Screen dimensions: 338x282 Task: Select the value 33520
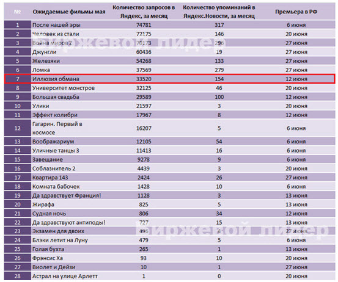[x=144, y=79]
